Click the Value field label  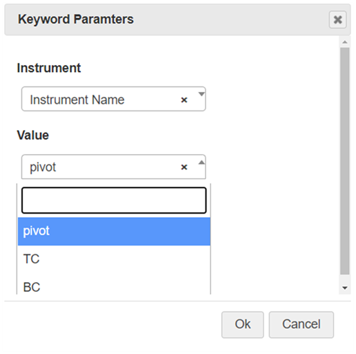33,135
